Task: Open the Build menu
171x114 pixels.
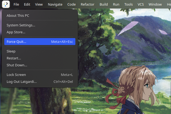Action: pos(104,5)
